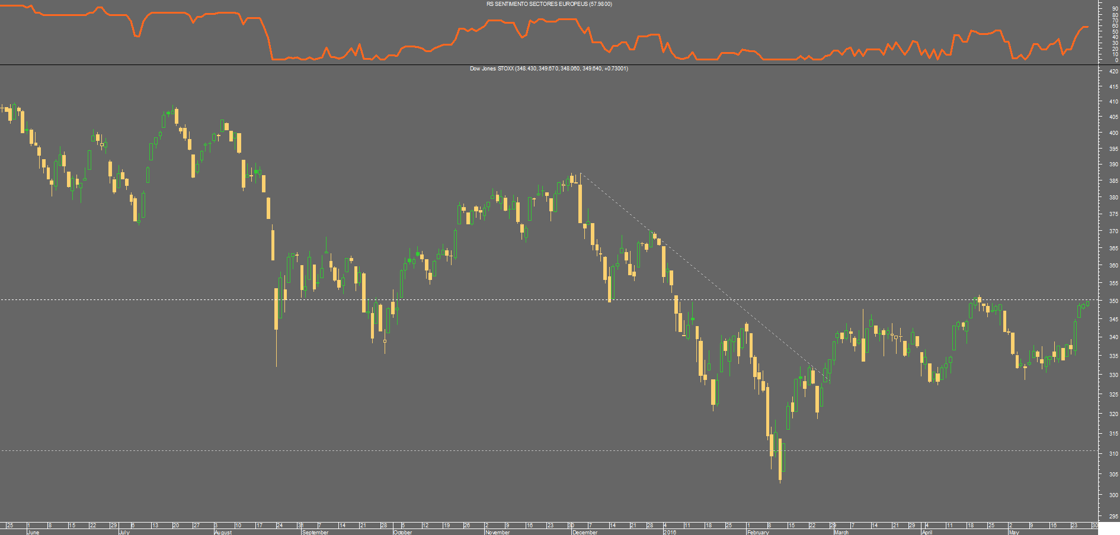Click the November month label
1120x535 pixels.
point(498,532)
